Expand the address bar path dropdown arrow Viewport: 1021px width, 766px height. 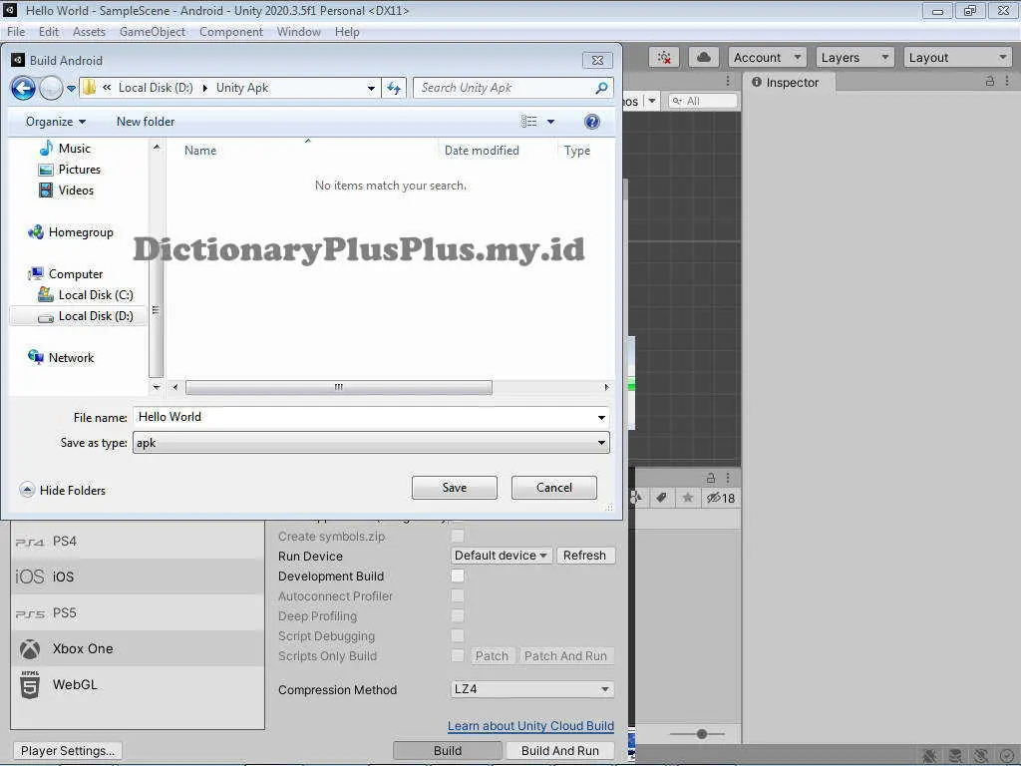coord(371,88)
